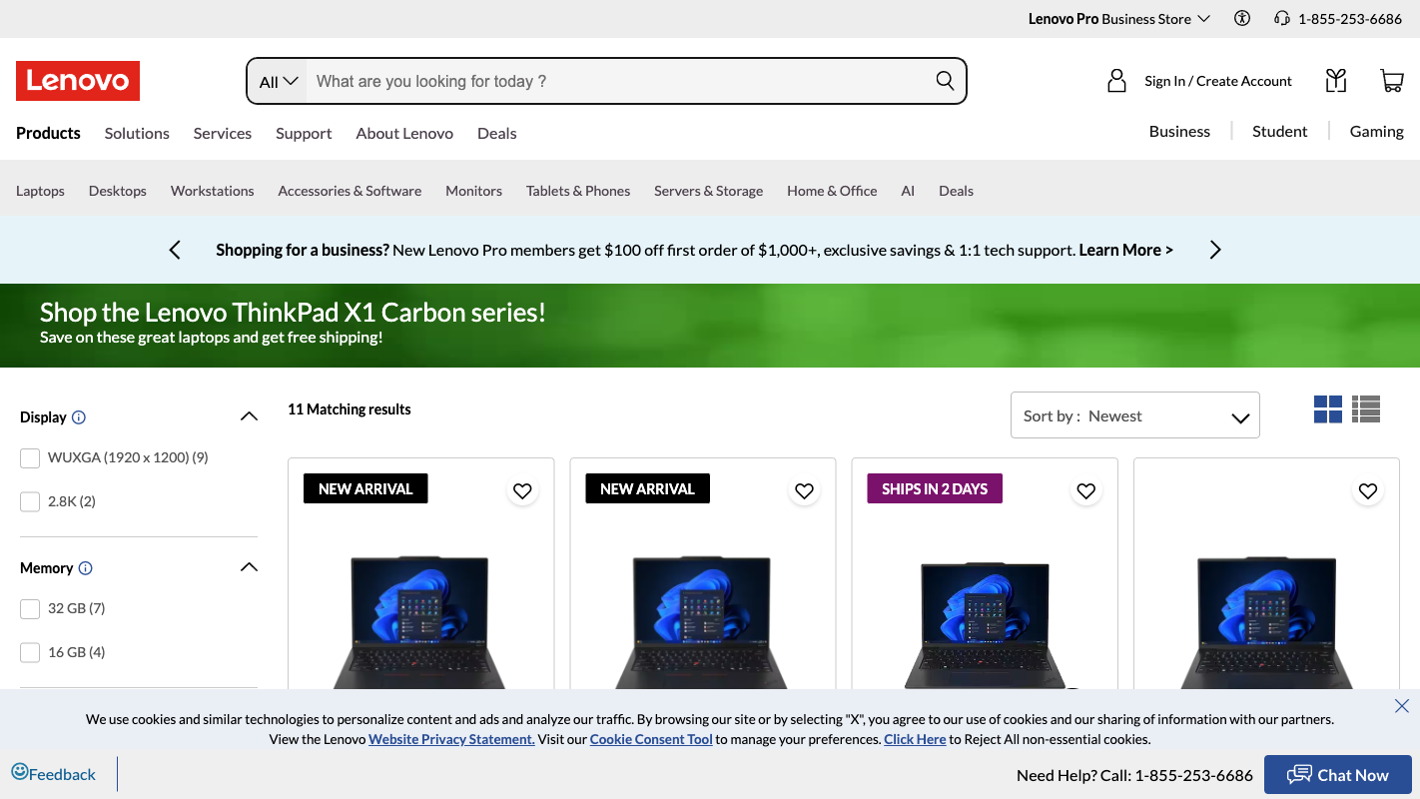This screenshot has height=799, width=1420.
Task: Click the Chat Now button
Action: (1338, 775)
